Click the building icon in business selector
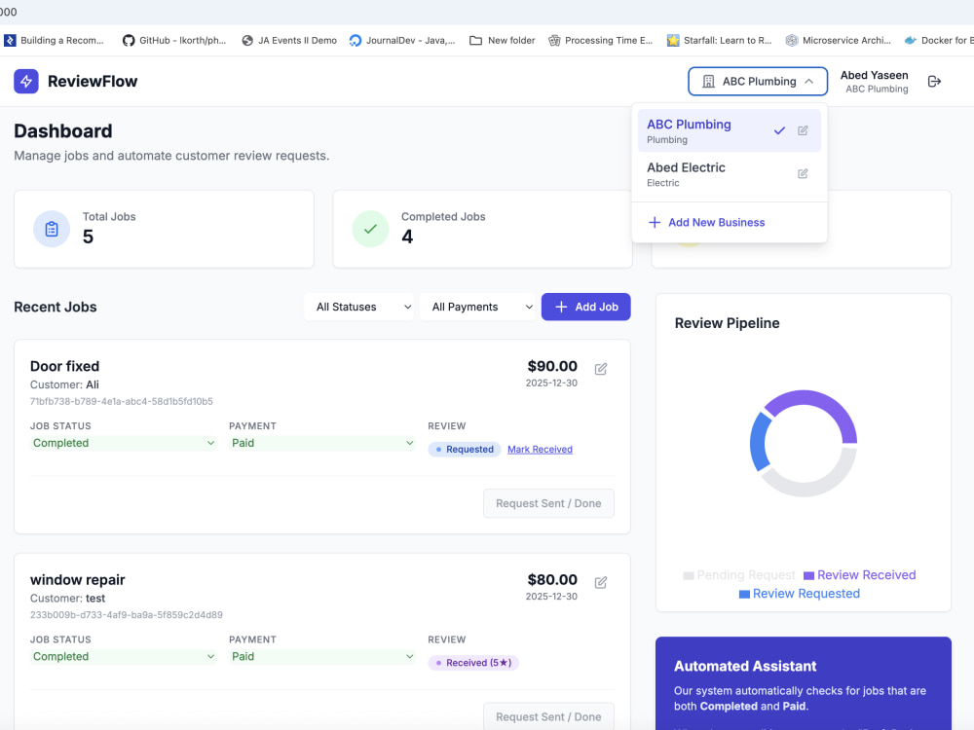Image resolution: width=974 pixels, height=730 pixels. pyautogui.click(x=708, y=82)
